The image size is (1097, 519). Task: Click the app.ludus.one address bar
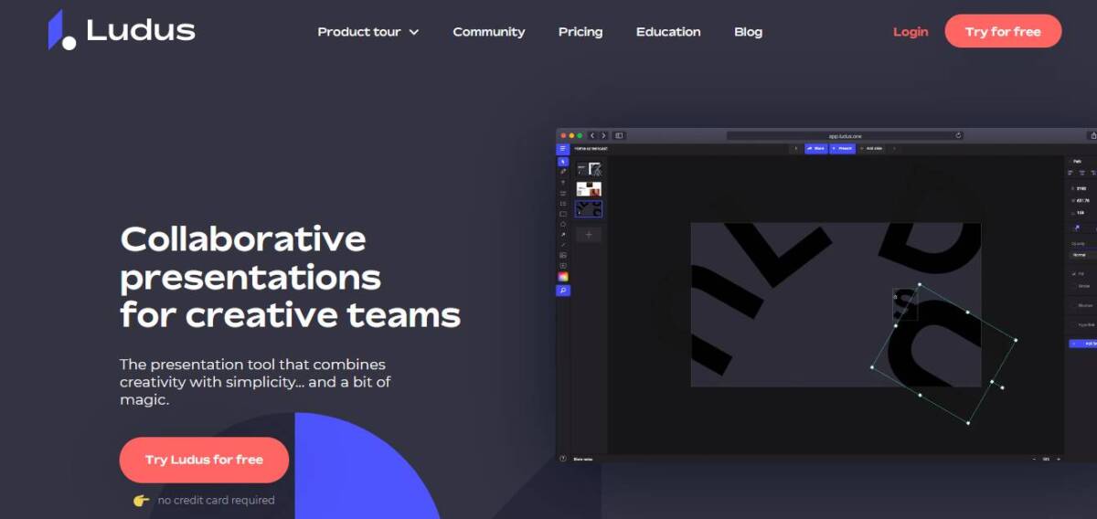pos(845,135)
